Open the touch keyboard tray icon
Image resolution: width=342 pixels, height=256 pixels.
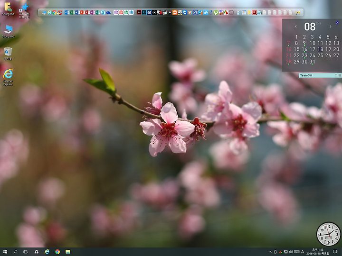(296, 252)
